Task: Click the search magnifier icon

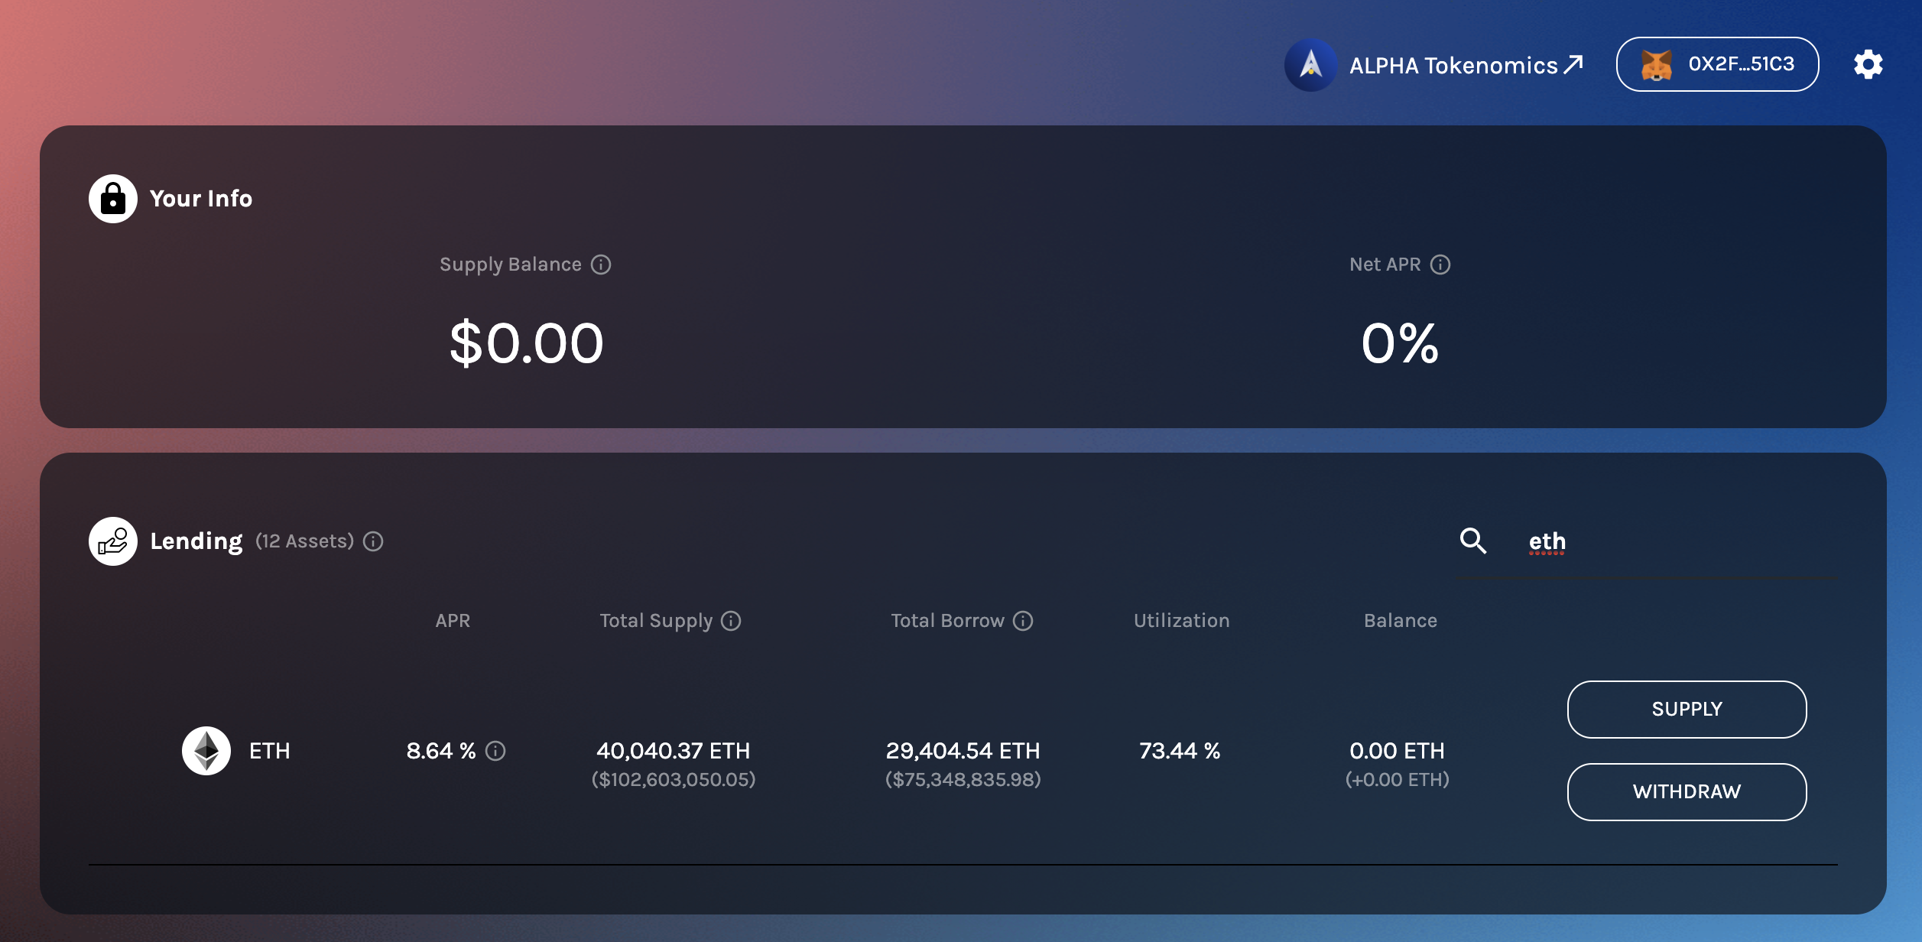Action: click(x=1472, y=541)
